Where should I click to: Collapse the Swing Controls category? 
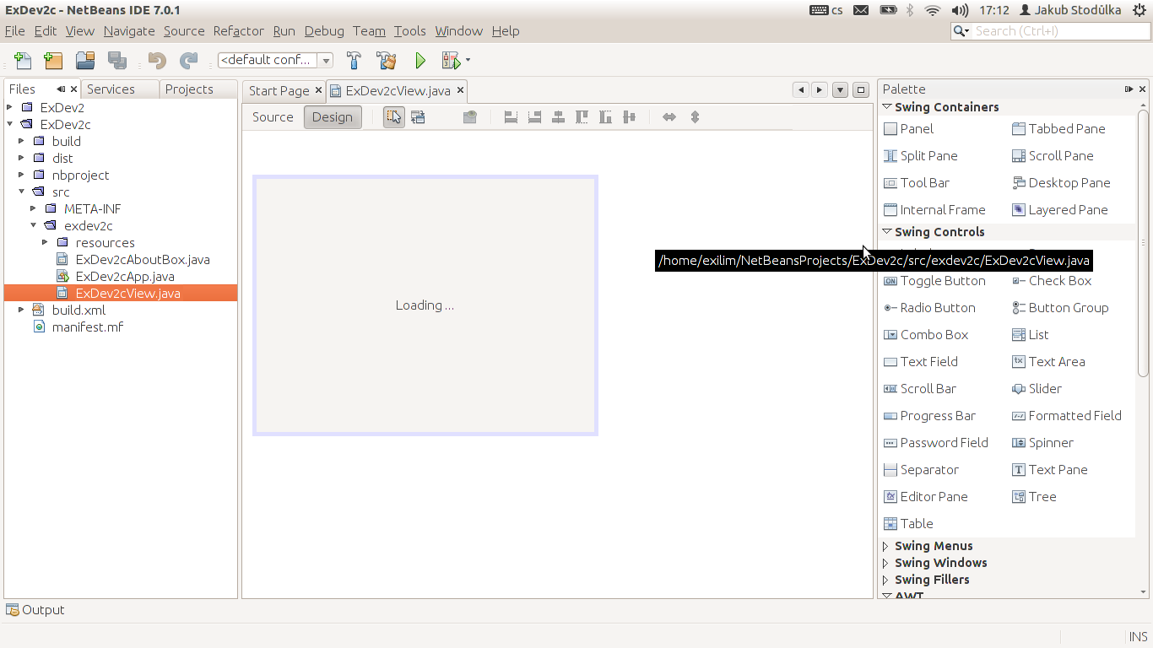coord(887,232)
